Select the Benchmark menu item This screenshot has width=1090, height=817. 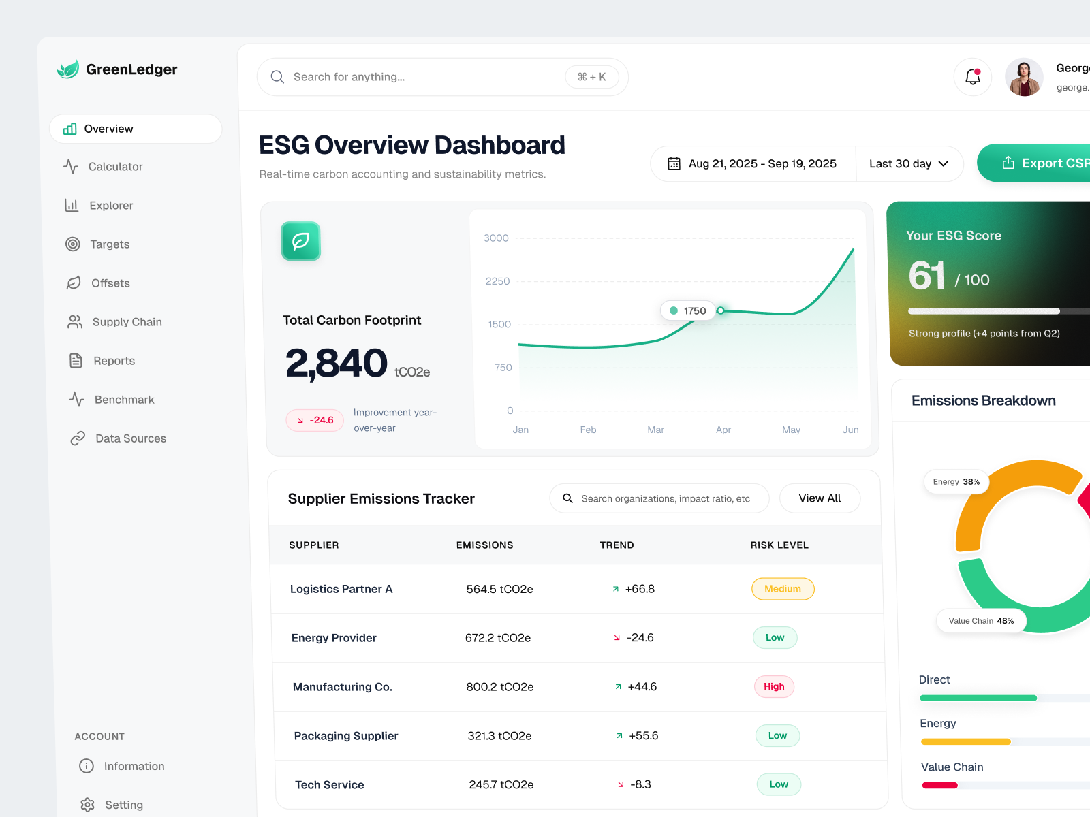(x=124, y=399)
